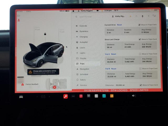Tap the microphone icon in header

coord(143,16)
